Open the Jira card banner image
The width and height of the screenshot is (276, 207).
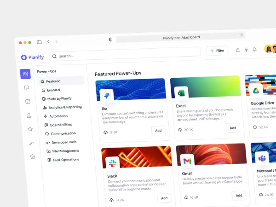(131, 89)
